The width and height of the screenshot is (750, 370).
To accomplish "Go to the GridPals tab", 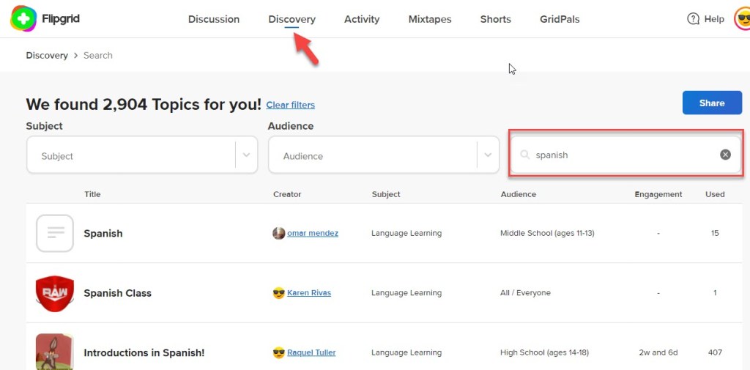I will tap(560, 19).
